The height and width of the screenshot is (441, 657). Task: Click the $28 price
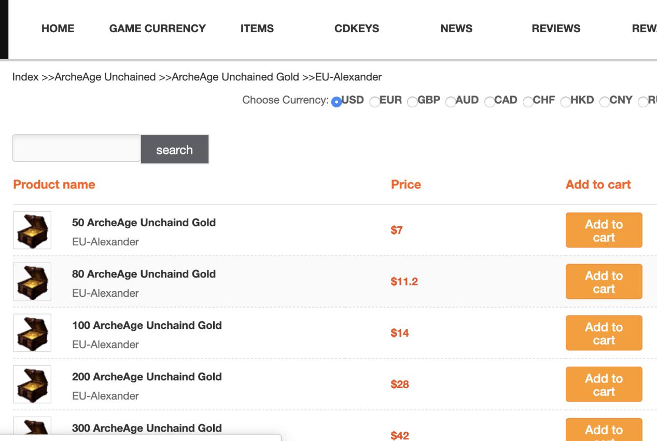(400, 384)
